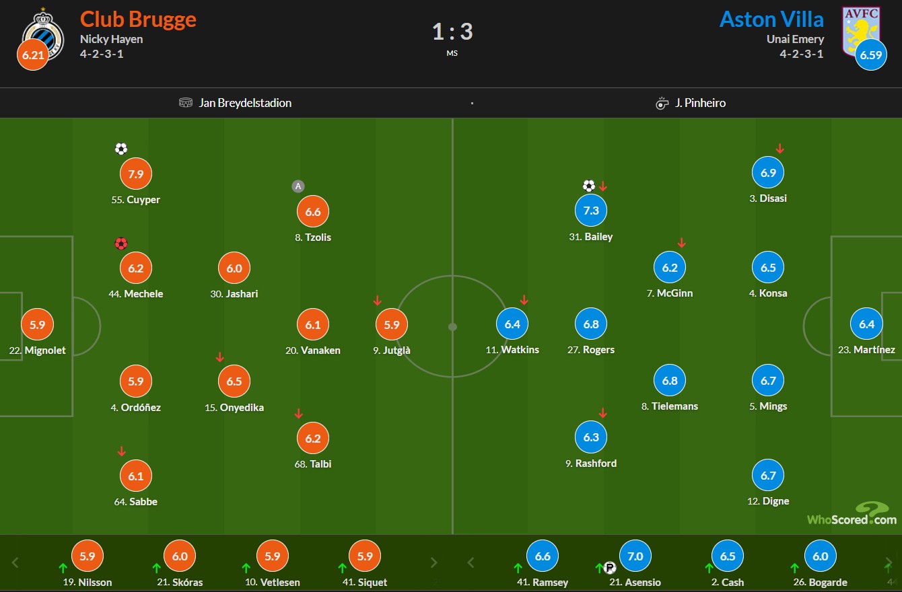Click the goal ball icon above Cuyper
This screenshot has height=592, width=902.
tap(121, 149)
